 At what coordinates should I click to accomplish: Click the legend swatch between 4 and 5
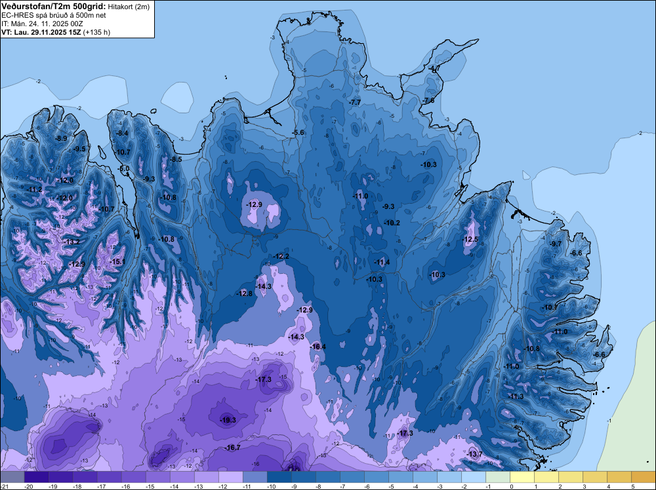(619, 477)
